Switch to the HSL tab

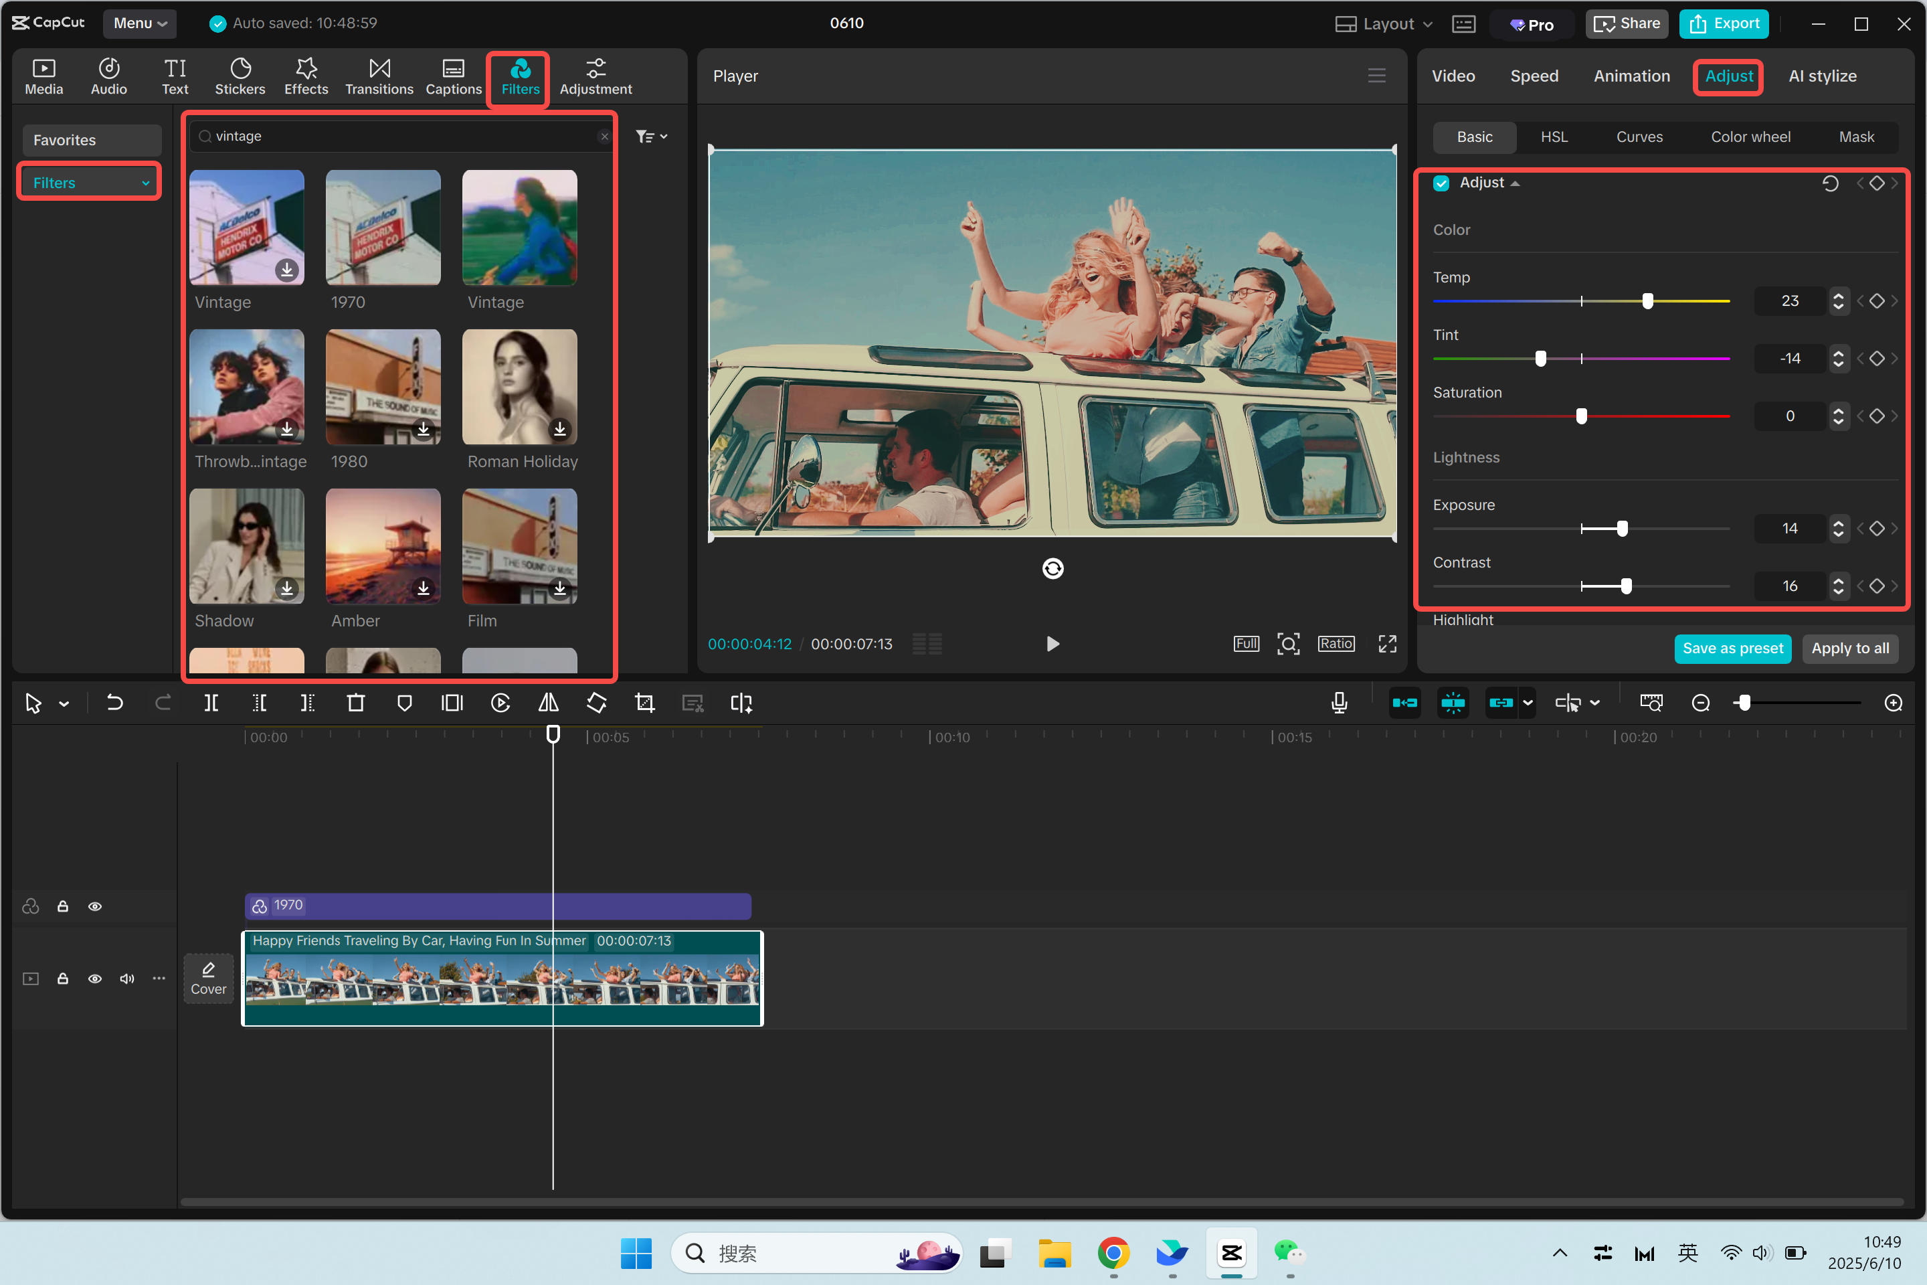pyautogui.click(x=1554, y=137)
